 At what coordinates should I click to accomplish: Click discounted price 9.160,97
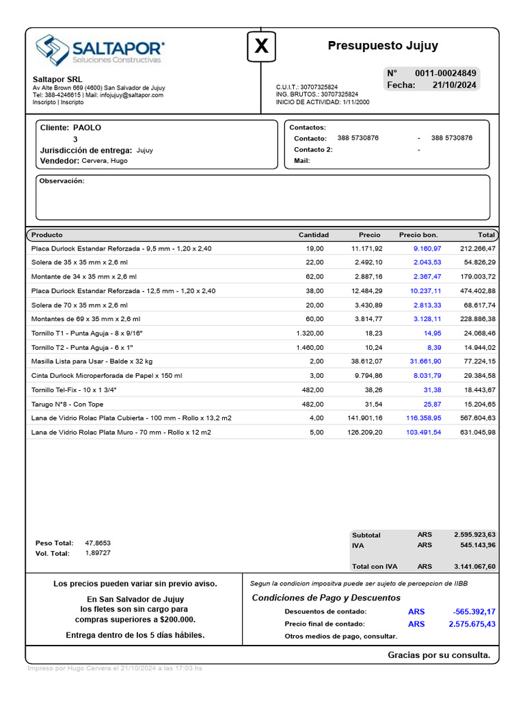[427, 248]
